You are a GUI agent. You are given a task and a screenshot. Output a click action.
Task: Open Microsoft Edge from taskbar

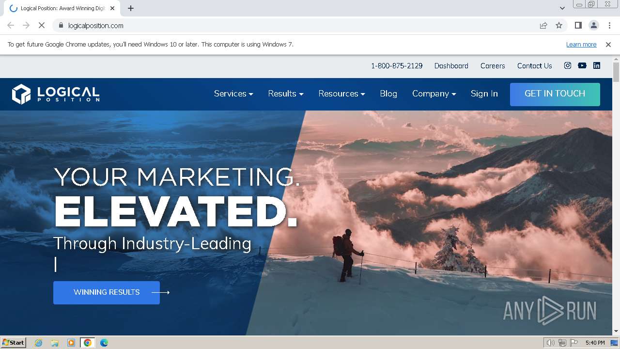[104, 343]
